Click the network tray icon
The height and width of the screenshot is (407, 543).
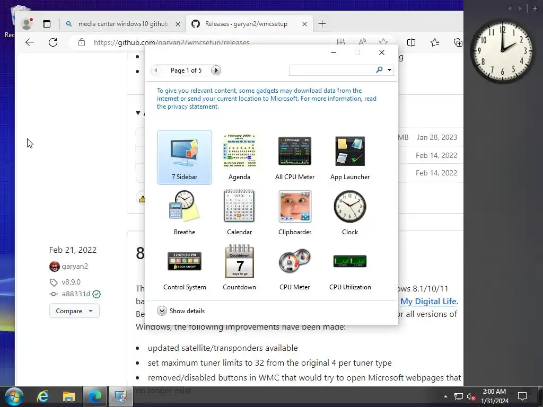click(458, 396)
